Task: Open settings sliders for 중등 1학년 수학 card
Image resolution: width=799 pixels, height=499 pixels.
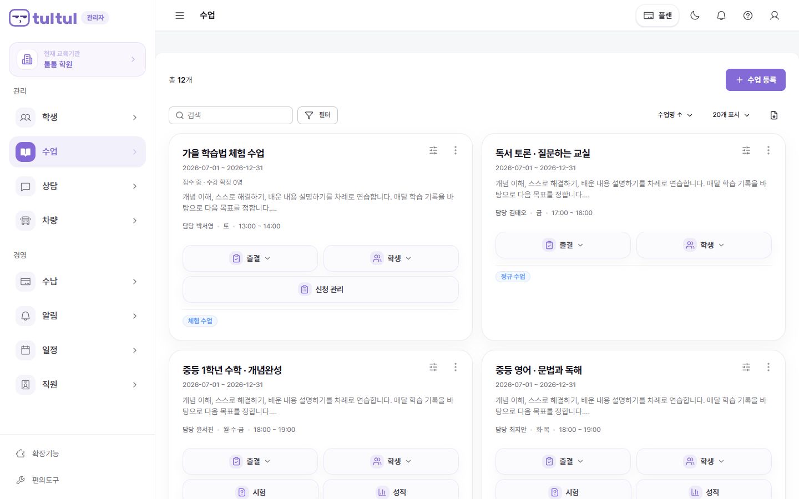Action: (433, 367)
